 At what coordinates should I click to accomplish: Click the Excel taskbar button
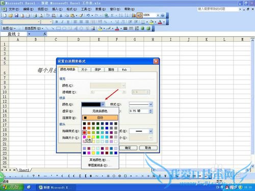pyautogui.click(x=56, y=187)
